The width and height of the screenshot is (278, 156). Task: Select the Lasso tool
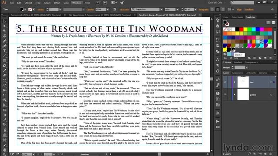click(4, 36)
